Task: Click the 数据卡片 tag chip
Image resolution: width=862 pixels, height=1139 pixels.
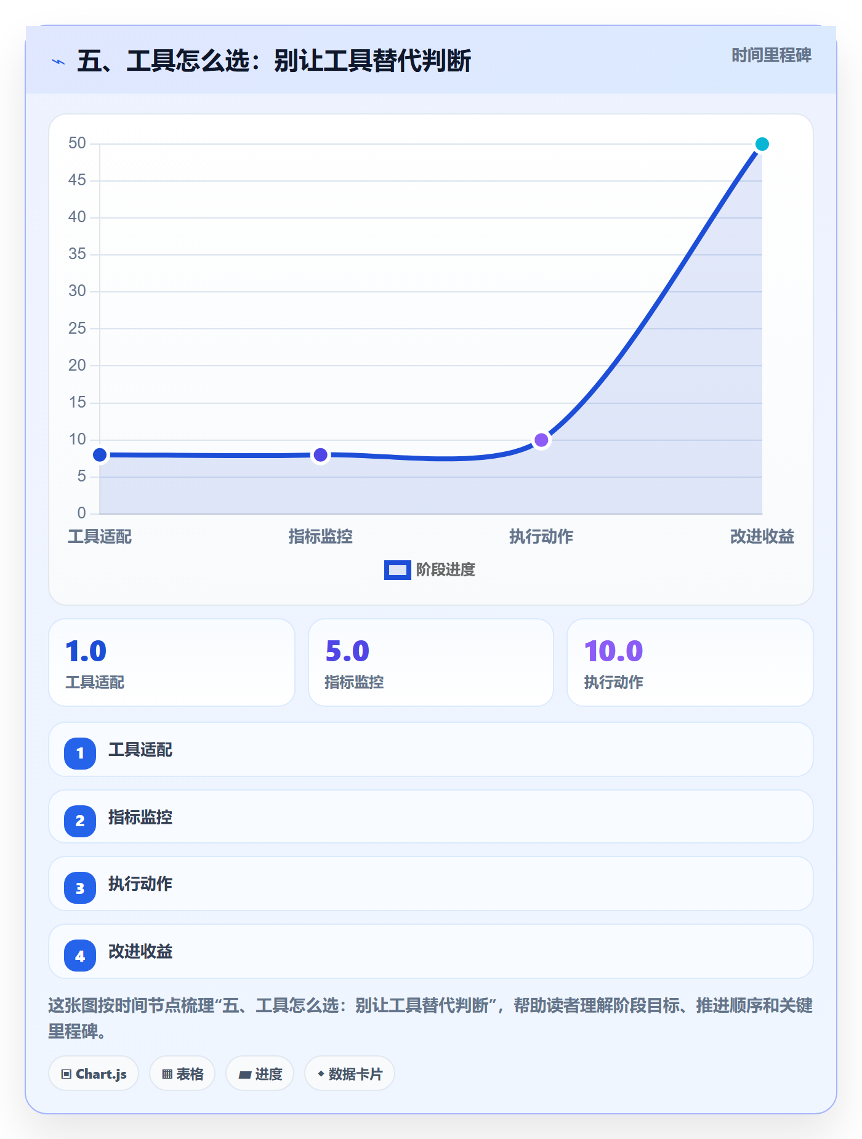Action: (350, 1074)
